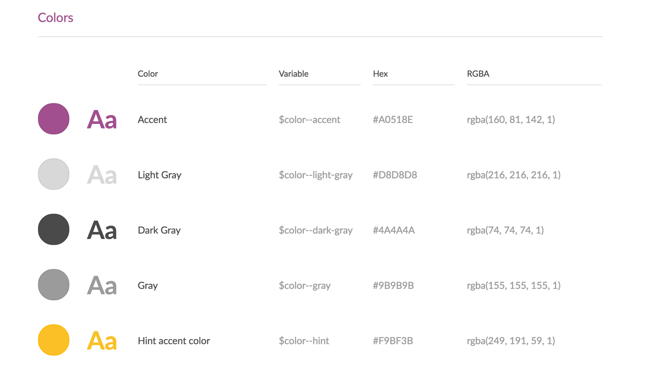Click the Hint accent color label

[174, 341]
